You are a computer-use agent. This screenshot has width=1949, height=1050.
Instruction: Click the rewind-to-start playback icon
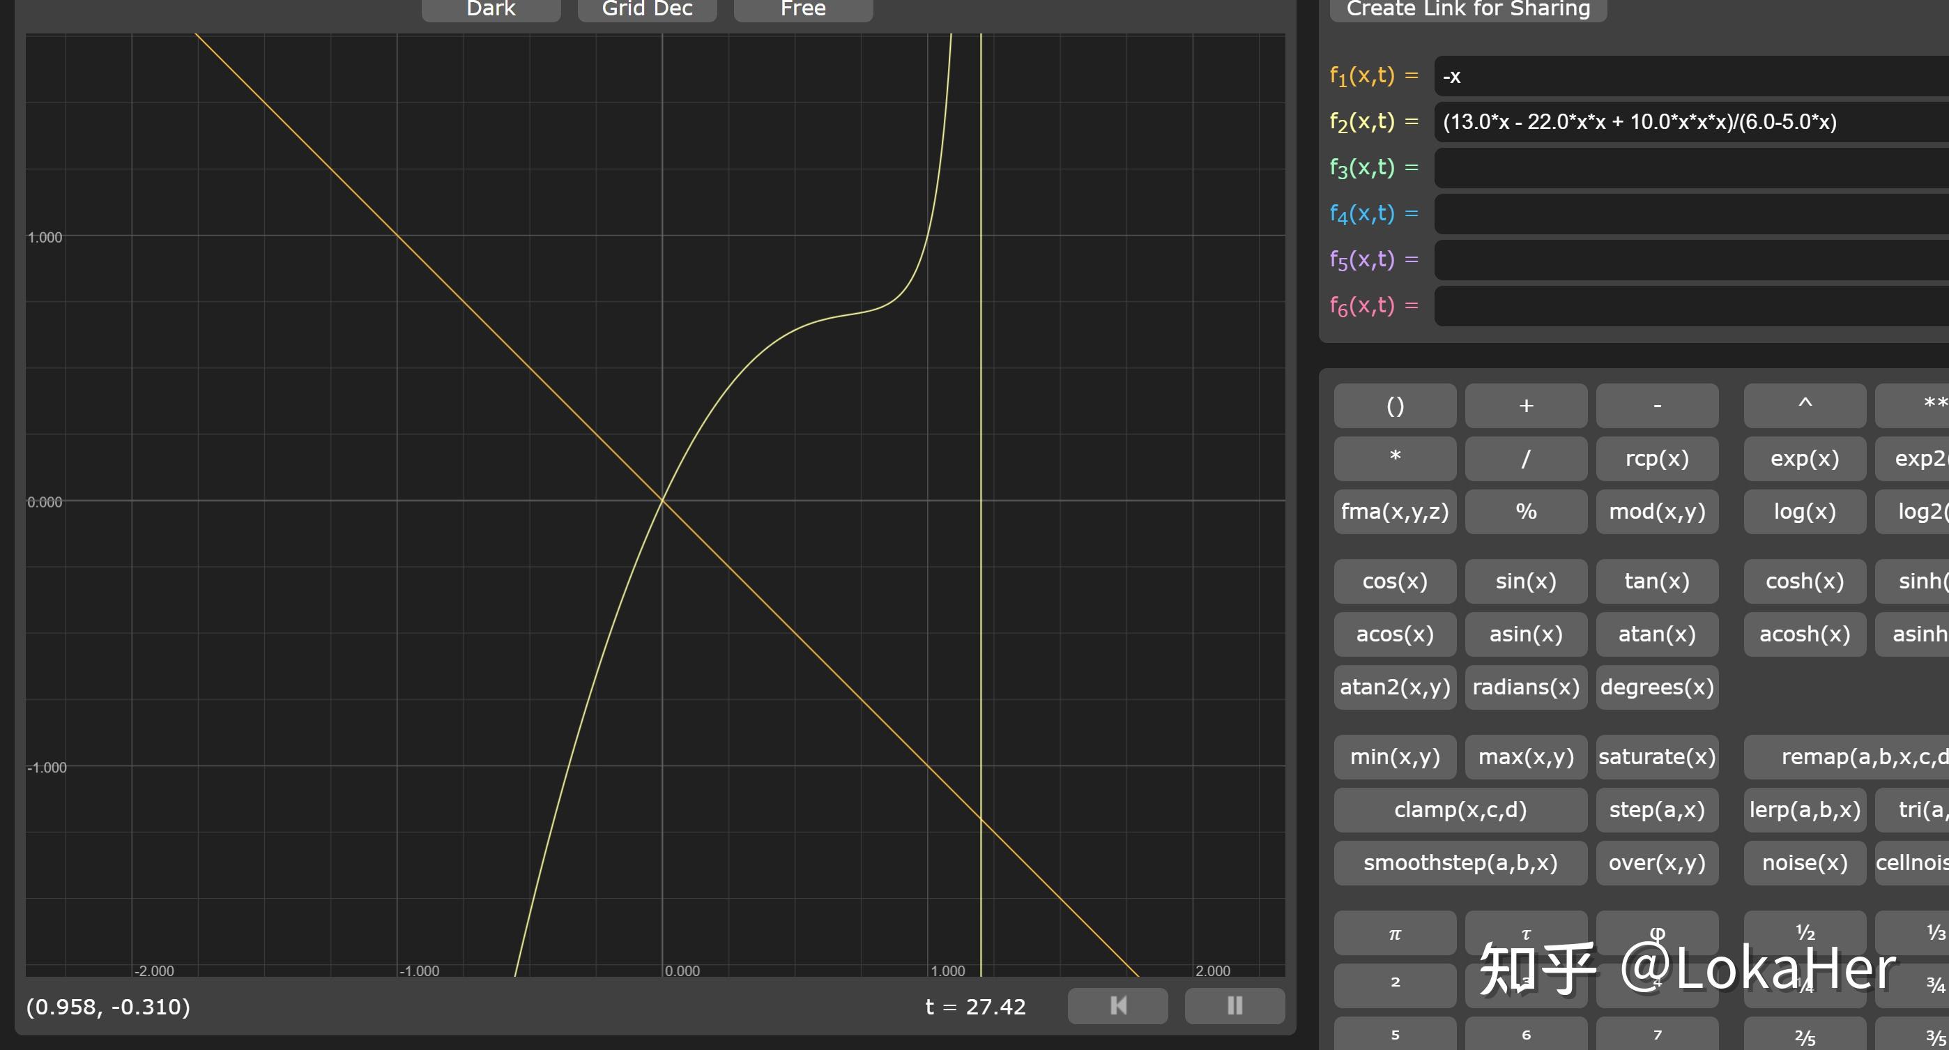[1117, 1005]
